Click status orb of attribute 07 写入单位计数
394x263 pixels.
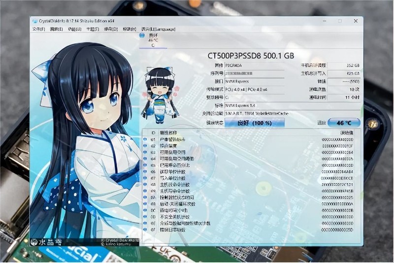point(145,178)
